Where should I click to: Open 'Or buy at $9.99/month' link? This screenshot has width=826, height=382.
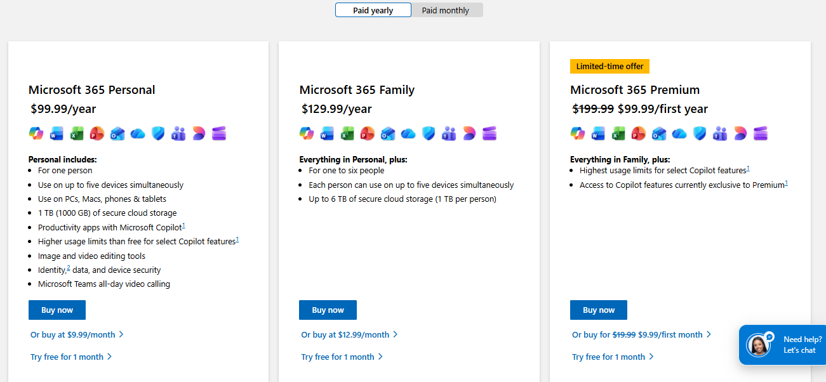click(77, 334)
